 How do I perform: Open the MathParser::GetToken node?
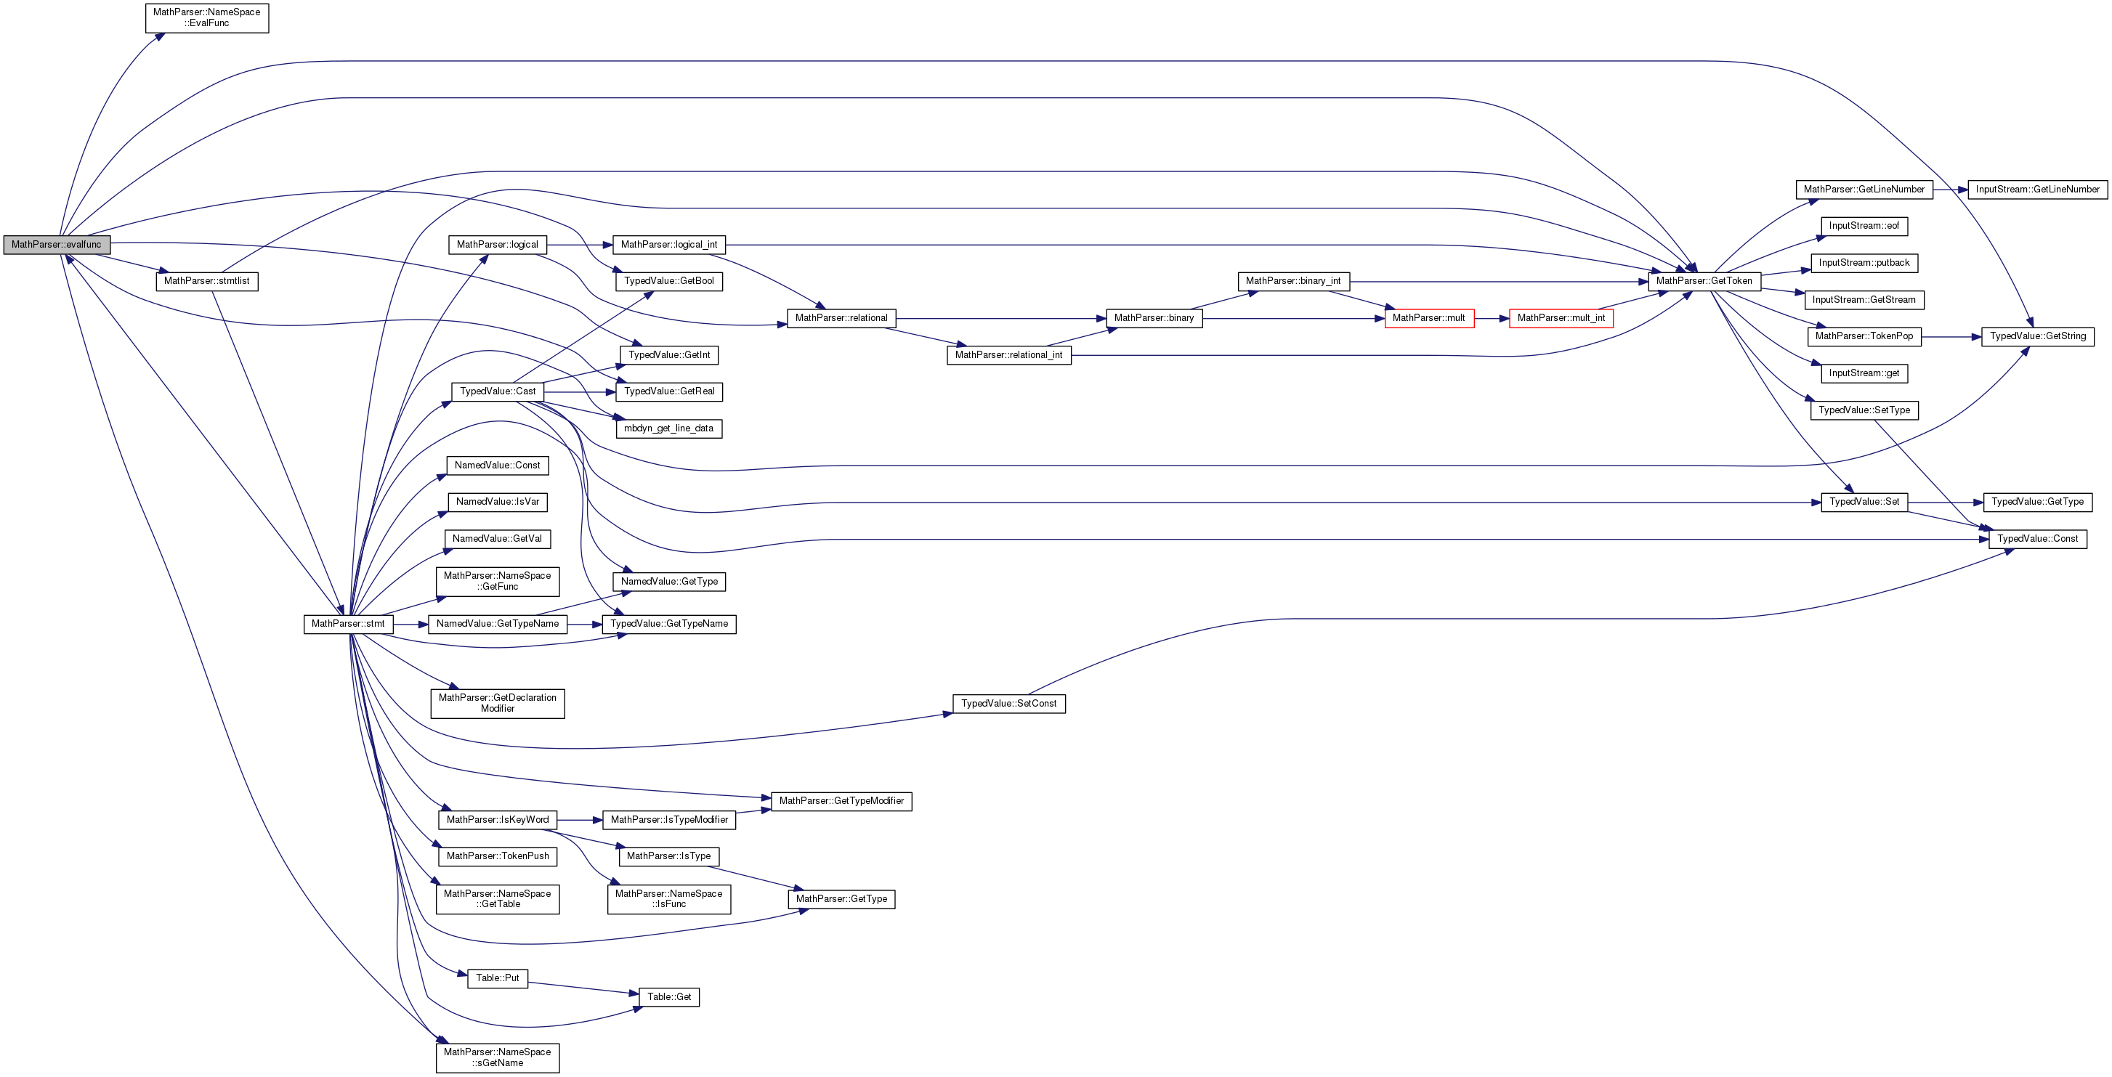[1704, 281]
